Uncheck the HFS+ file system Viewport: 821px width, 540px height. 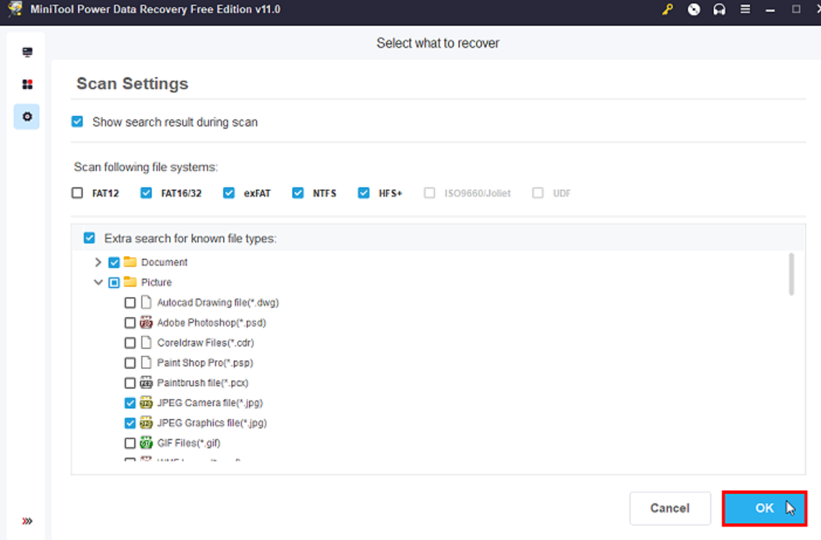[x=364, y=194]
